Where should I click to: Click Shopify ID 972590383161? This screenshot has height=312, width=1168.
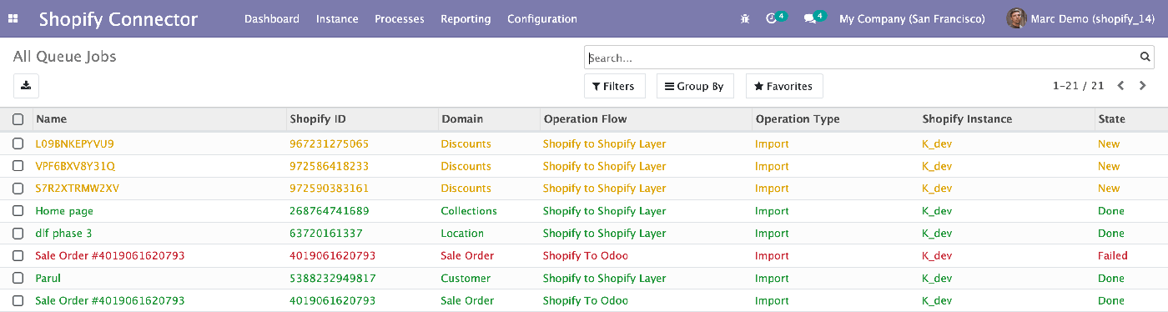329,189
